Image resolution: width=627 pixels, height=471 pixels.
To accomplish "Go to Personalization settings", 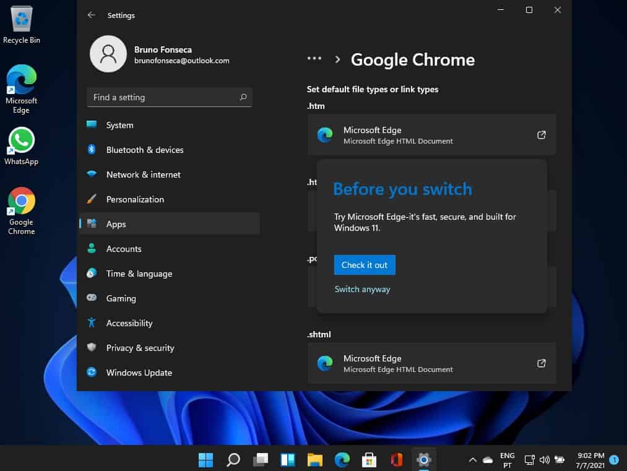I will (170, 199).
